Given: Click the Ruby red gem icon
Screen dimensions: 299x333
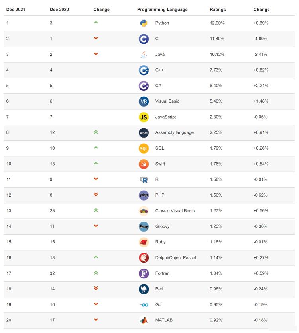Looking at the screenshot, I should click(x=144, y=242).
